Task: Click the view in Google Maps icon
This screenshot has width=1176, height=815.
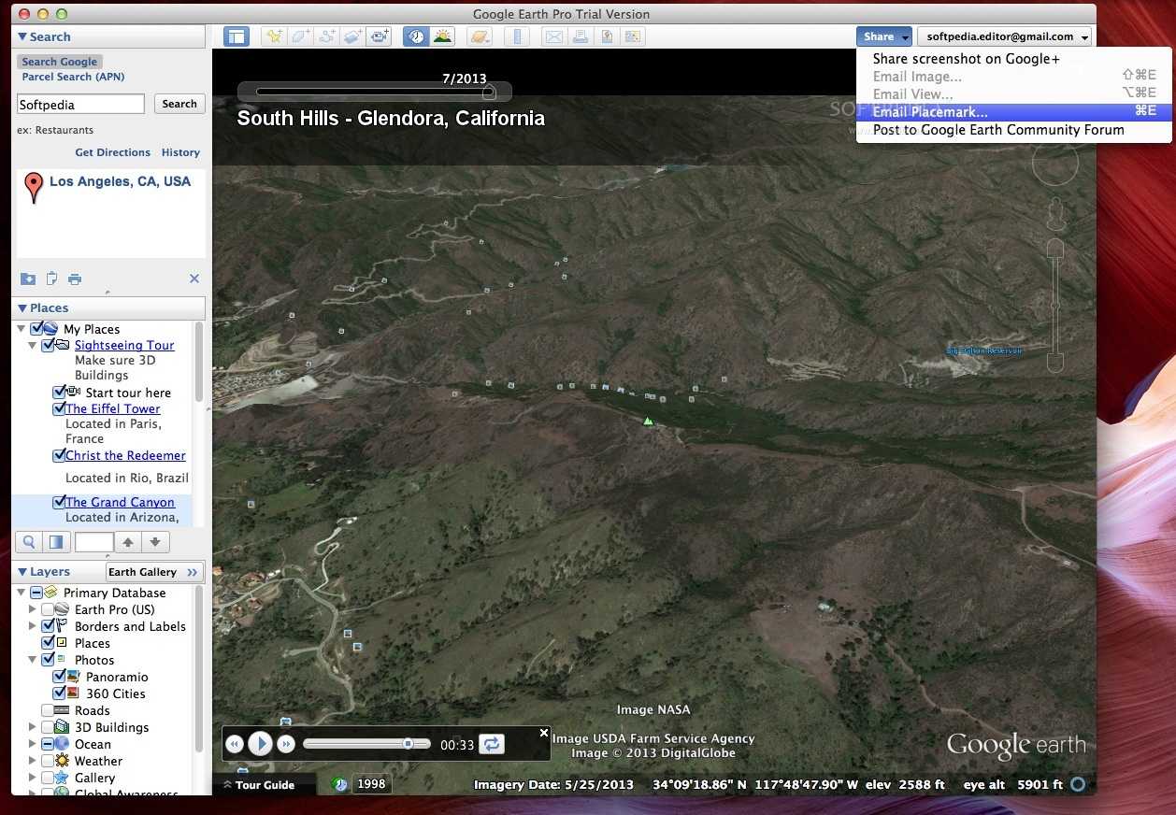Action: coord(633,36)
